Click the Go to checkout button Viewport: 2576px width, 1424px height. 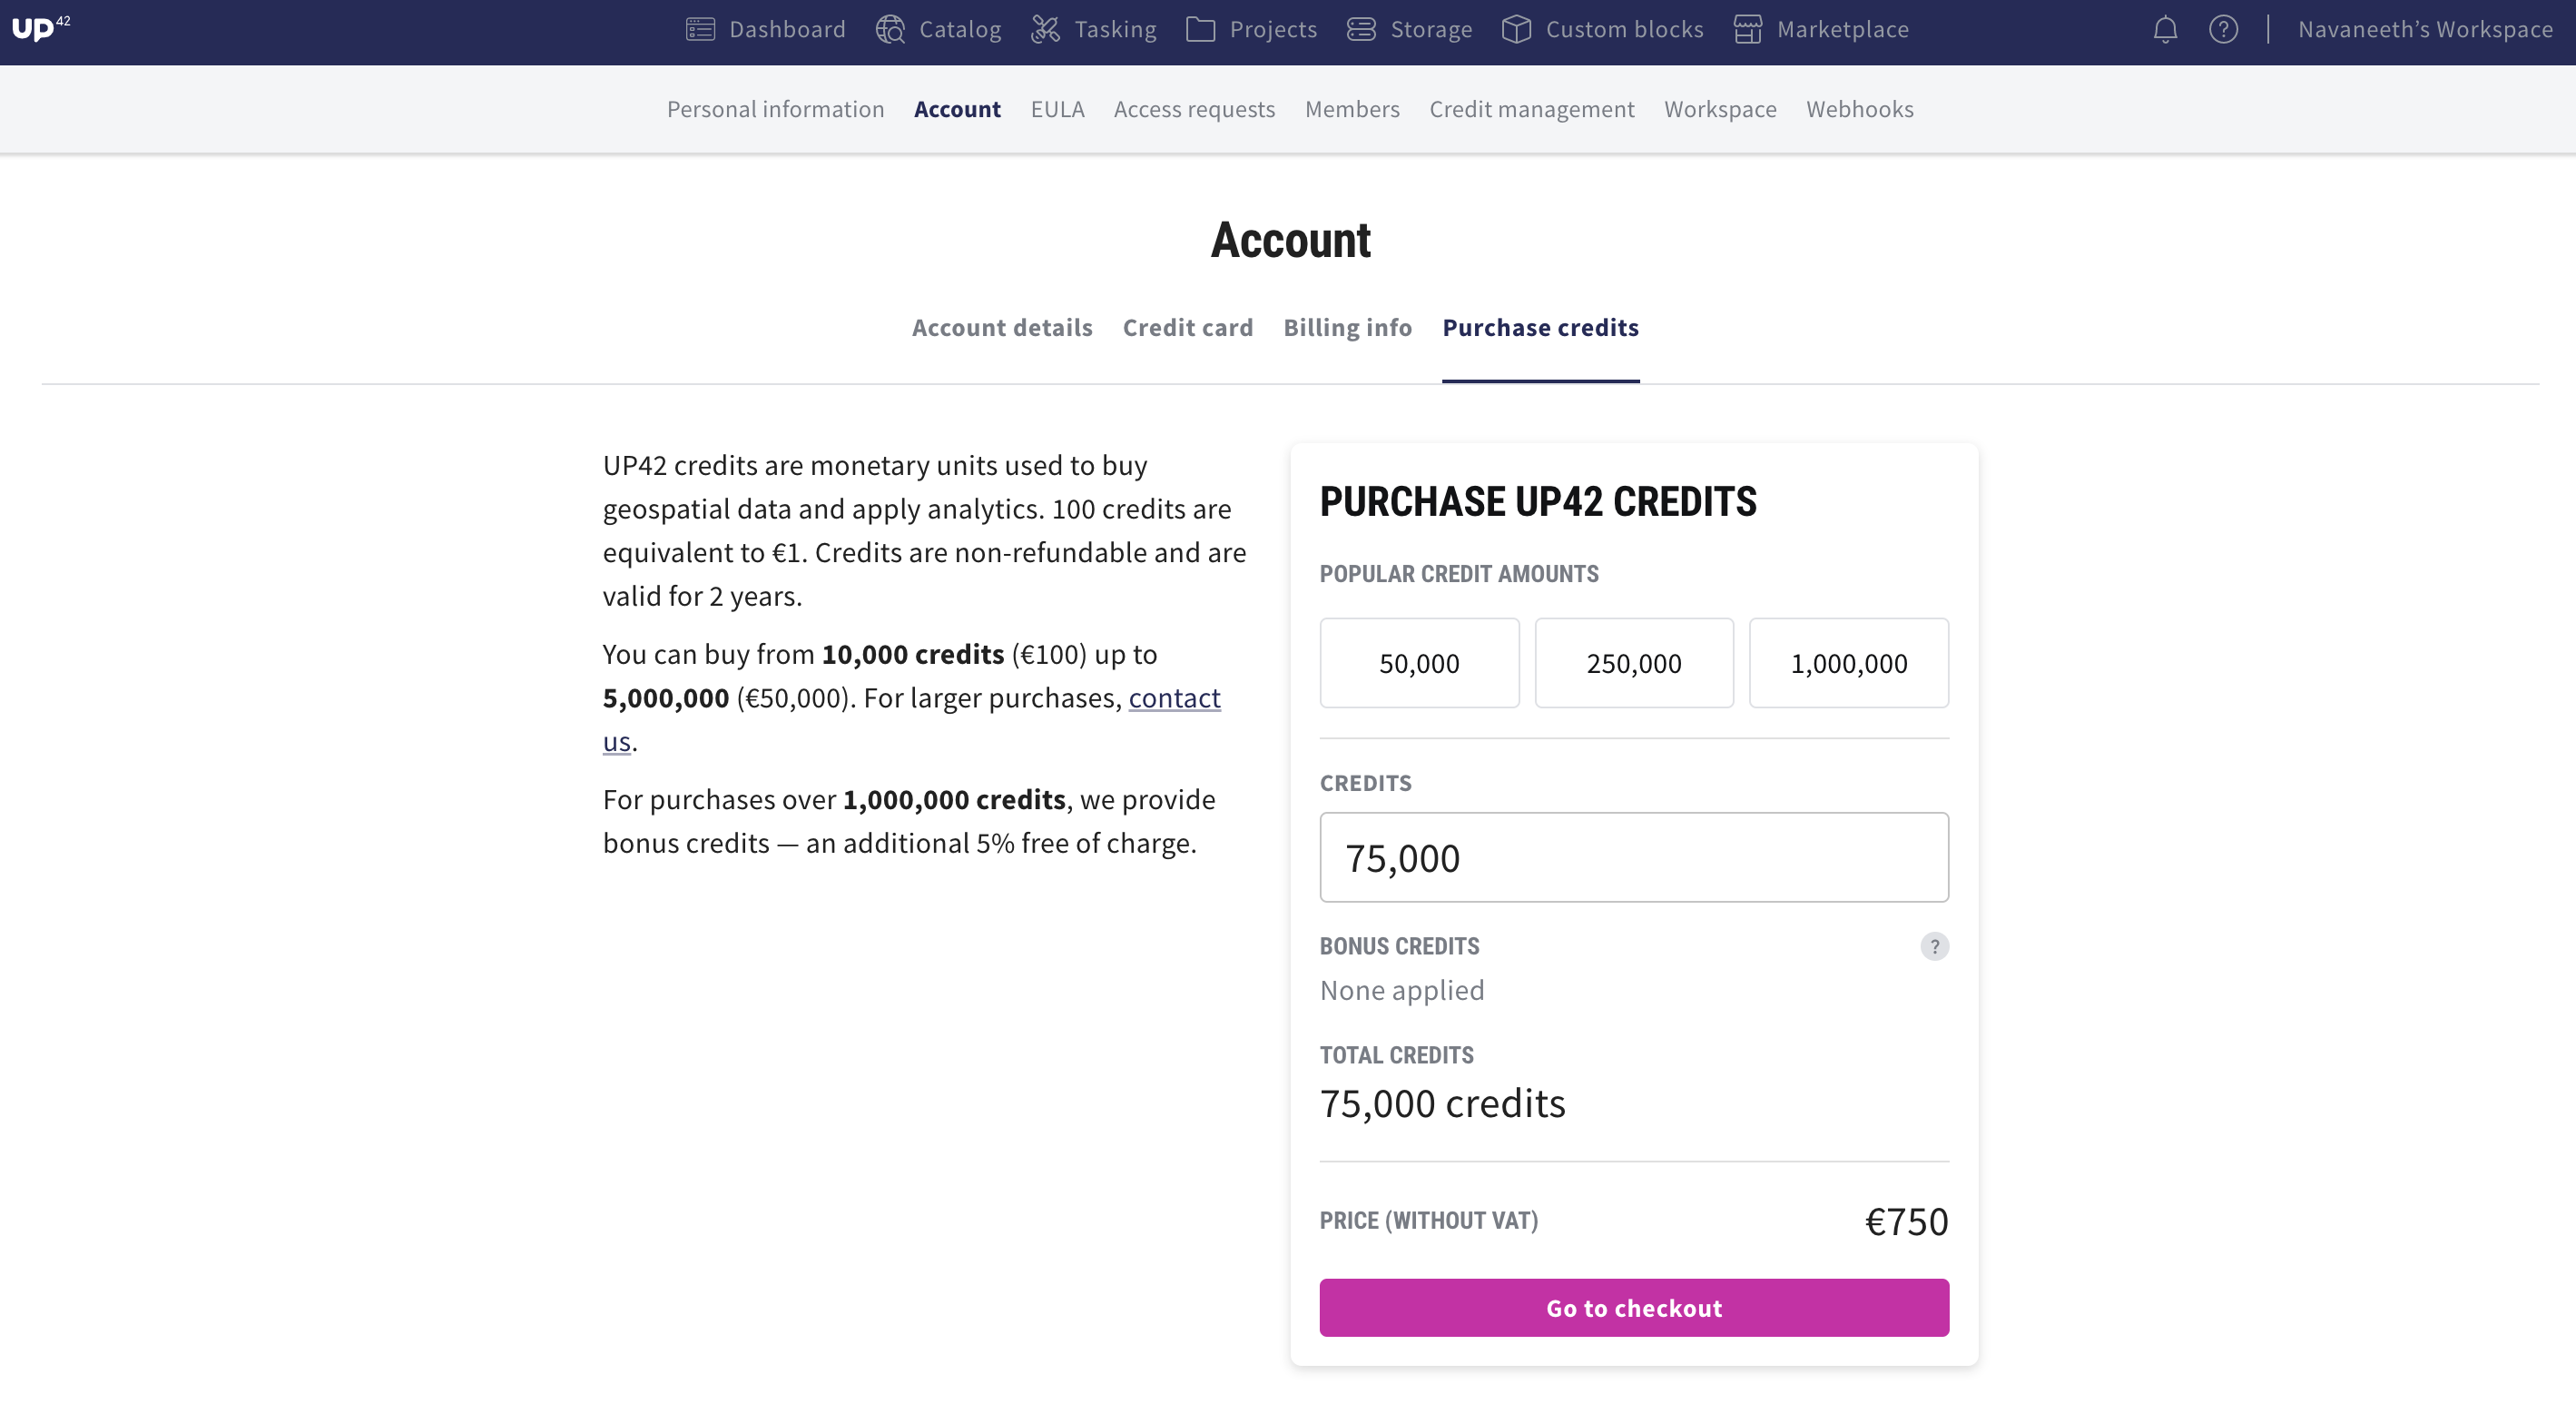click(x=1633, y=1308)
